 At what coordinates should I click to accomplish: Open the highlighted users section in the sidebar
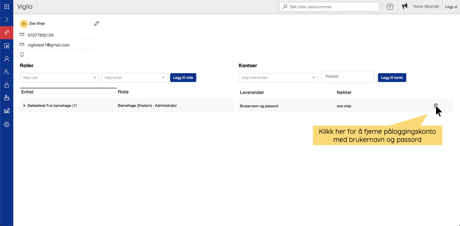(6, 33)
